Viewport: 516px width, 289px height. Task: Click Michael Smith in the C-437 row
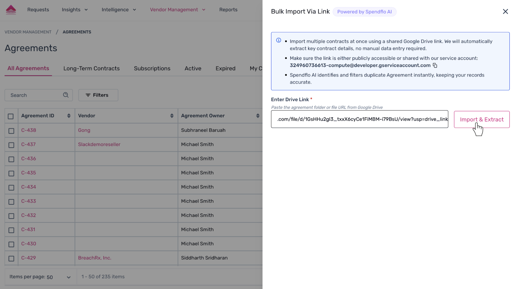click(197, 144)
